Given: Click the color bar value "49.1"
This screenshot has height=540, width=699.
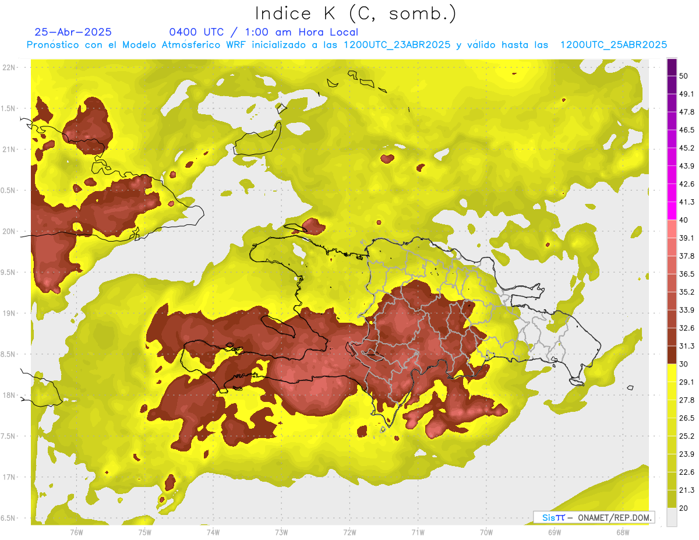Looking at the screenshot, I should (687, 94).
